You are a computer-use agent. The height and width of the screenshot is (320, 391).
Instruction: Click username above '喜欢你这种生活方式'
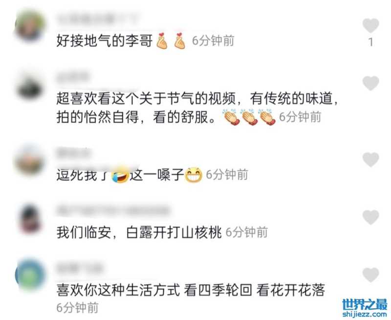(79, 269)
